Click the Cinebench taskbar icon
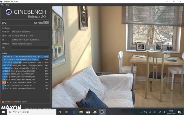Screen dimensions: 184x115 click(102, 112)
